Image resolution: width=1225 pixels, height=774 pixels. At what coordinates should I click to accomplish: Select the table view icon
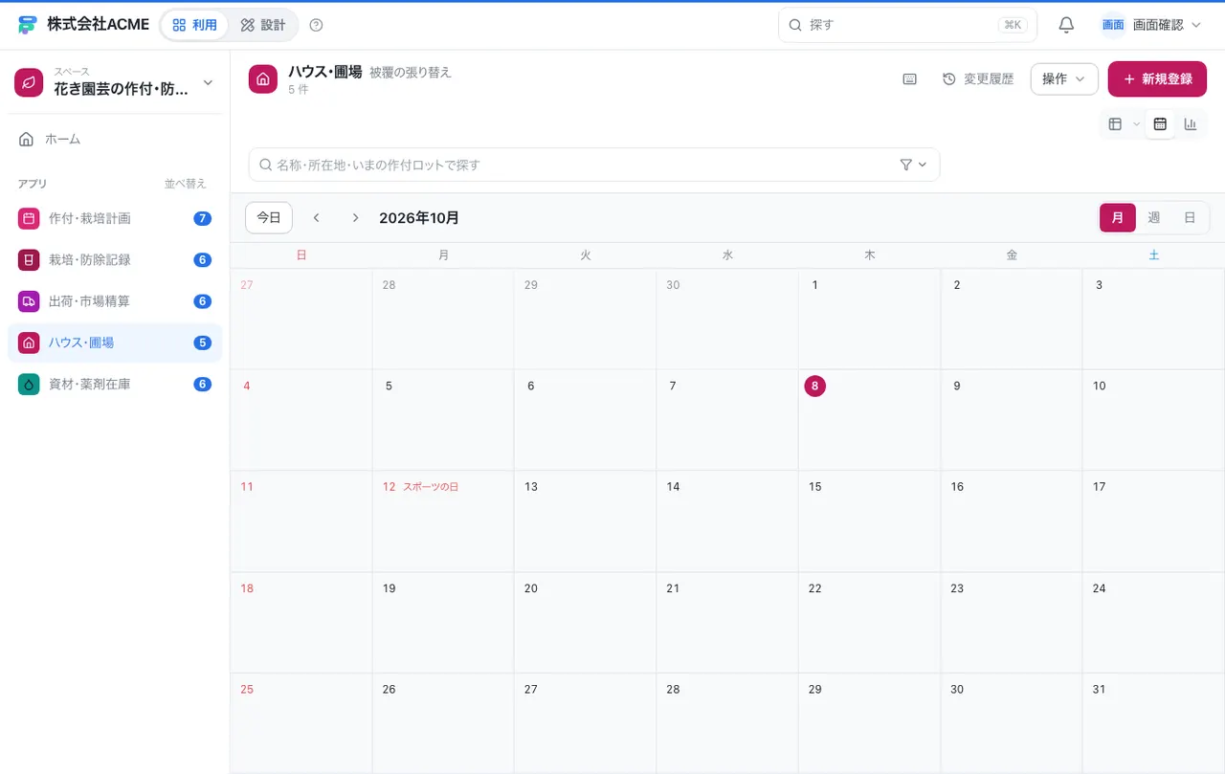point(1115,123)
